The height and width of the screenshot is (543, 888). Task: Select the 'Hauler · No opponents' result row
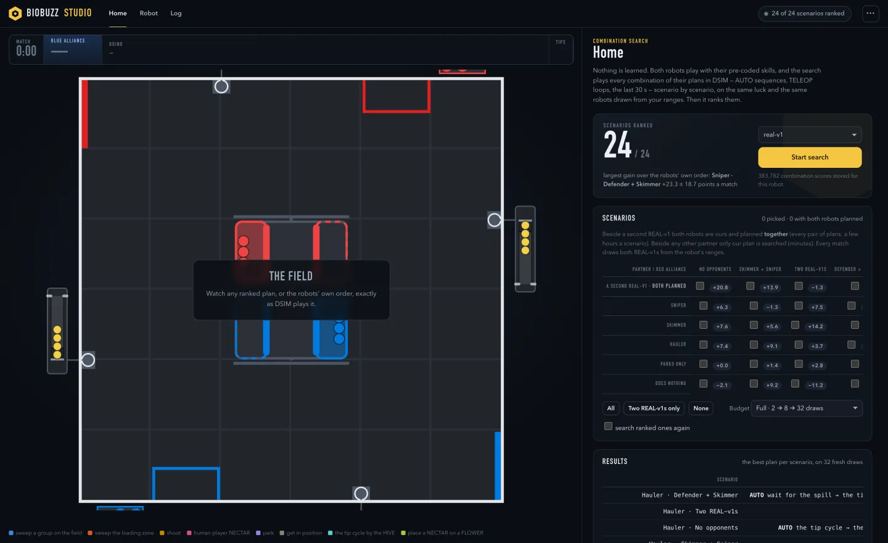(x=733, y=528)
